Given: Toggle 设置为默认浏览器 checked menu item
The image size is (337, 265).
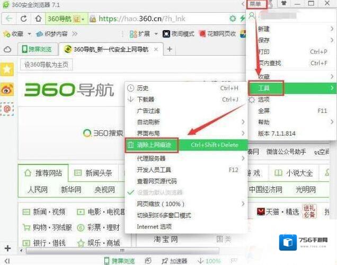Looking at the screenshot, I should click(x=161, y=192).
